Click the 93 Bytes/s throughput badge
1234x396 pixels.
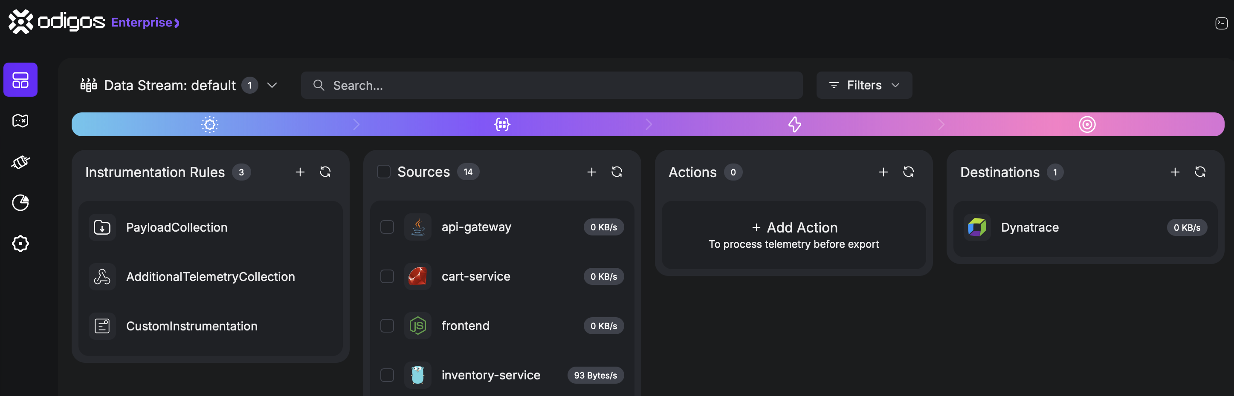[x=595, y=376]
